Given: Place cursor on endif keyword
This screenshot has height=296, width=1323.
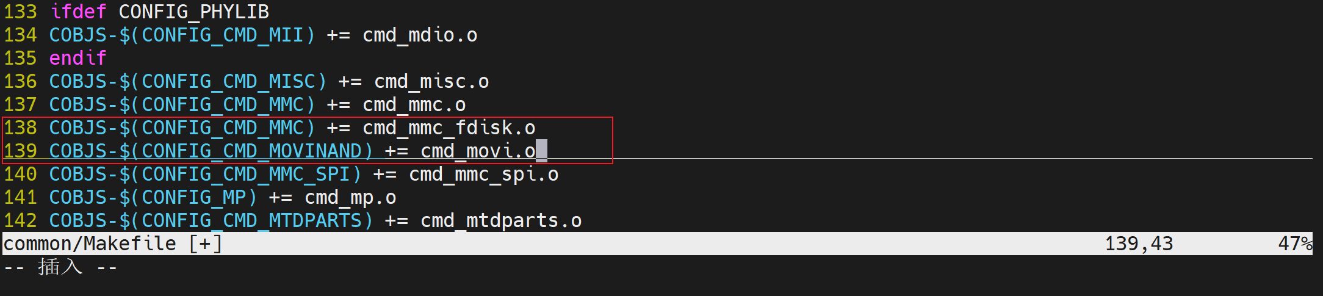Looking at the screenshot, I should (x=78, y=58).
